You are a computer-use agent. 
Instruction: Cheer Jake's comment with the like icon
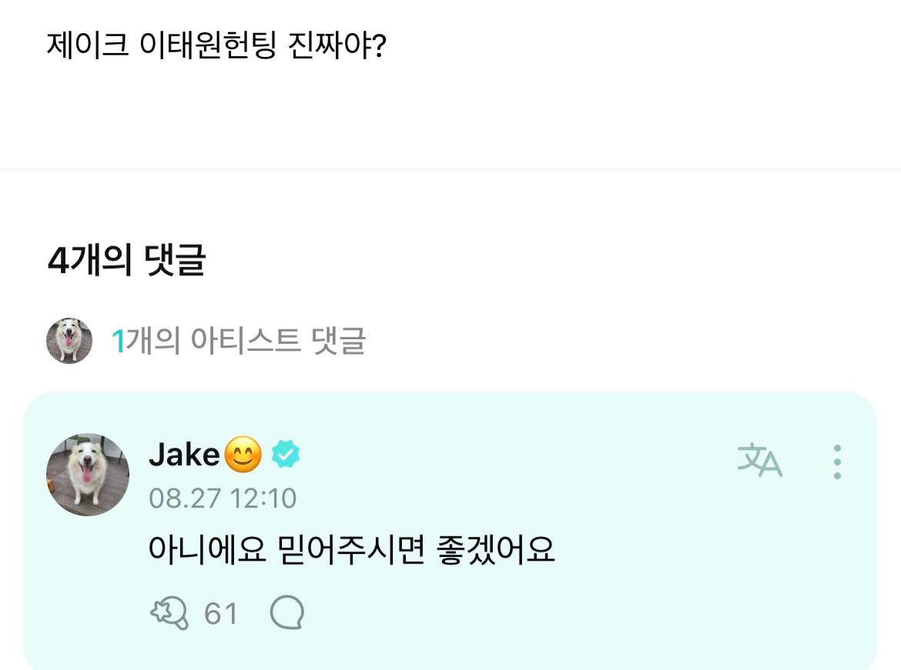[169, 612]
